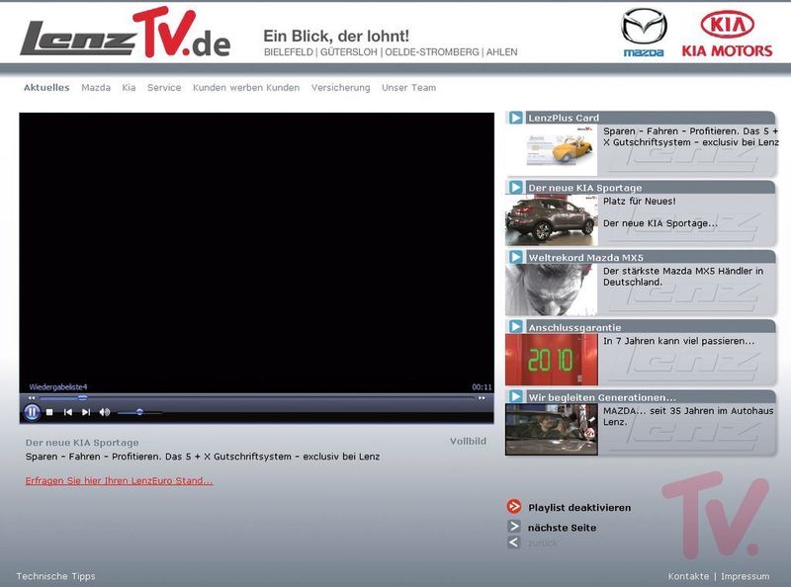Click the 00:11 time display
Image resolution: width=791 pixels, height=587 pixels.
point(482,386)
